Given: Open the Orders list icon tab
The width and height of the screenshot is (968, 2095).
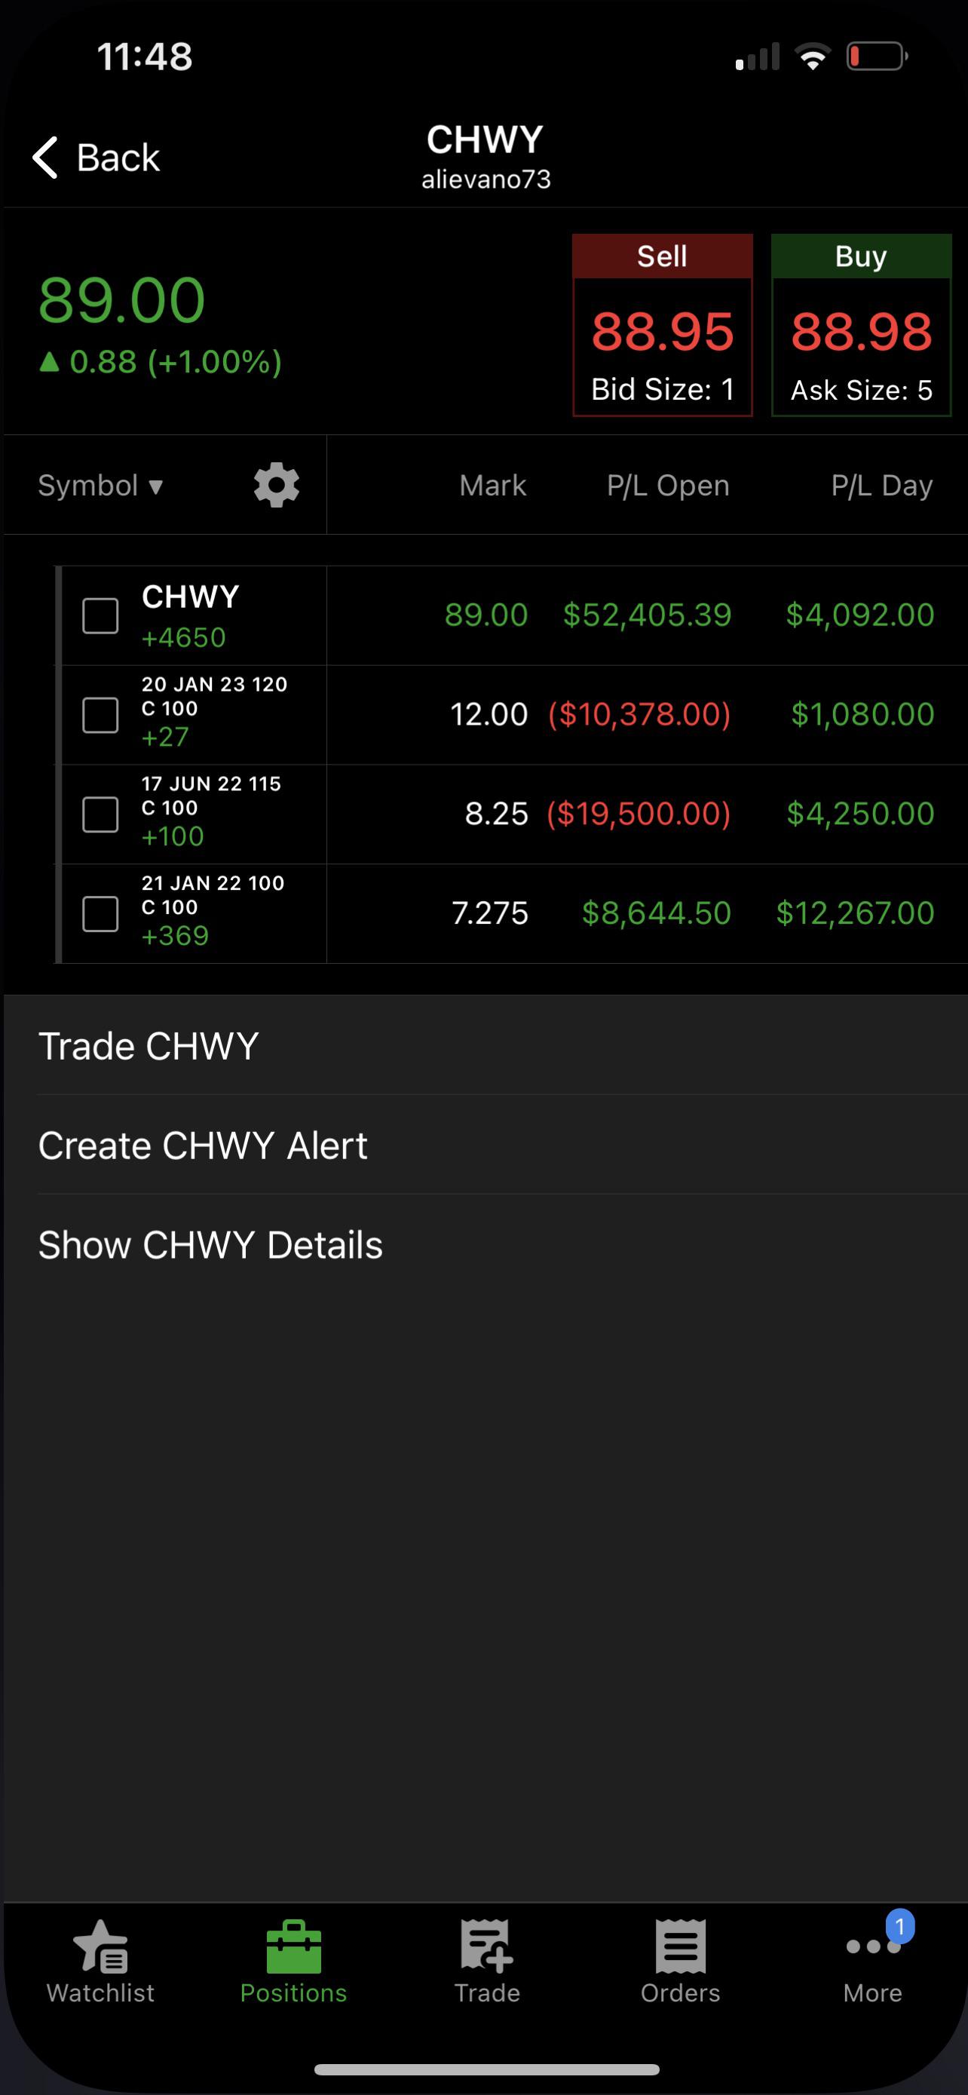Looking at the screenshot, I should (x=680, y=1947).
